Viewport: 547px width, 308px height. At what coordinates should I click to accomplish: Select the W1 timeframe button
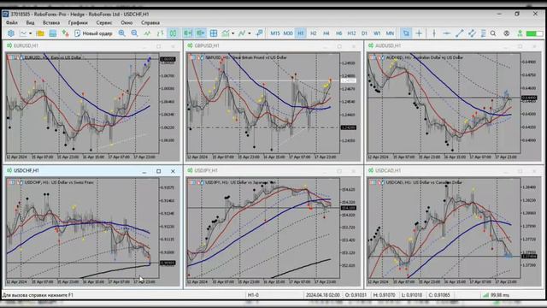(x=377, y=33)
